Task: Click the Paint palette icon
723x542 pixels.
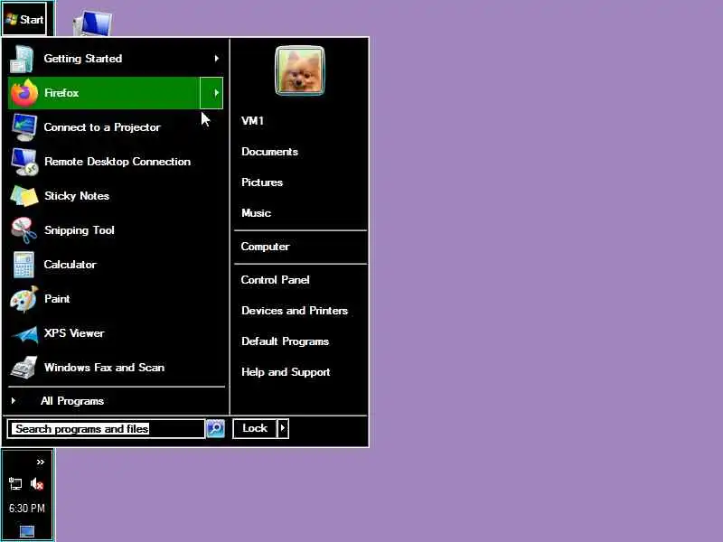Action: tap(24, 299)
